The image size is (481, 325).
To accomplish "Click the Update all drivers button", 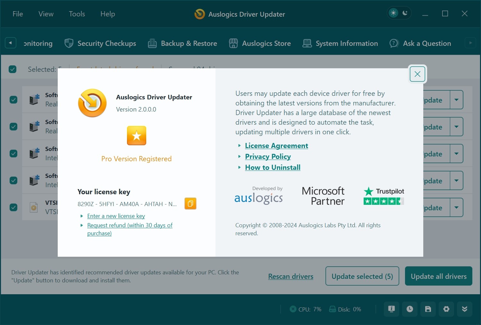I will [439, 276].
